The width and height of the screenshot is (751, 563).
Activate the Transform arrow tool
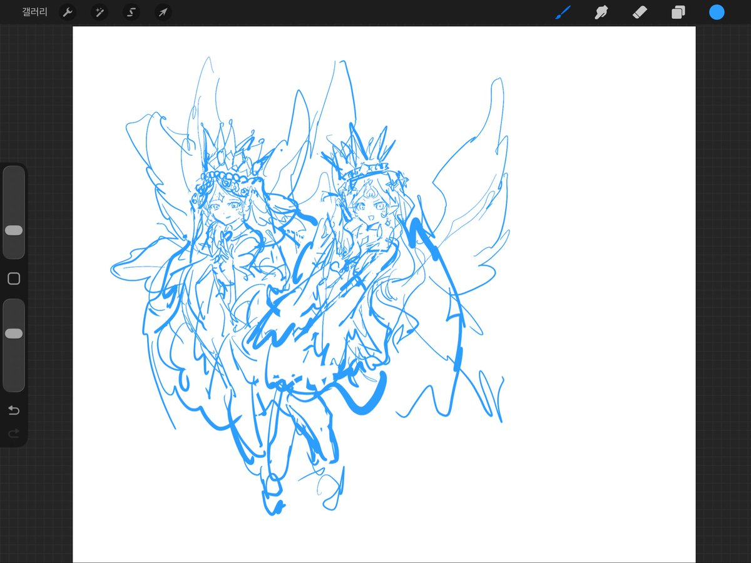(x=163, y=12)
